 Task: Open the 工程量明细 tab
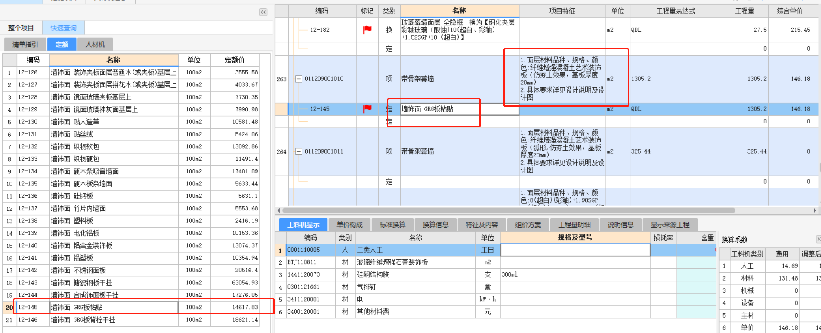coord(574,225)
